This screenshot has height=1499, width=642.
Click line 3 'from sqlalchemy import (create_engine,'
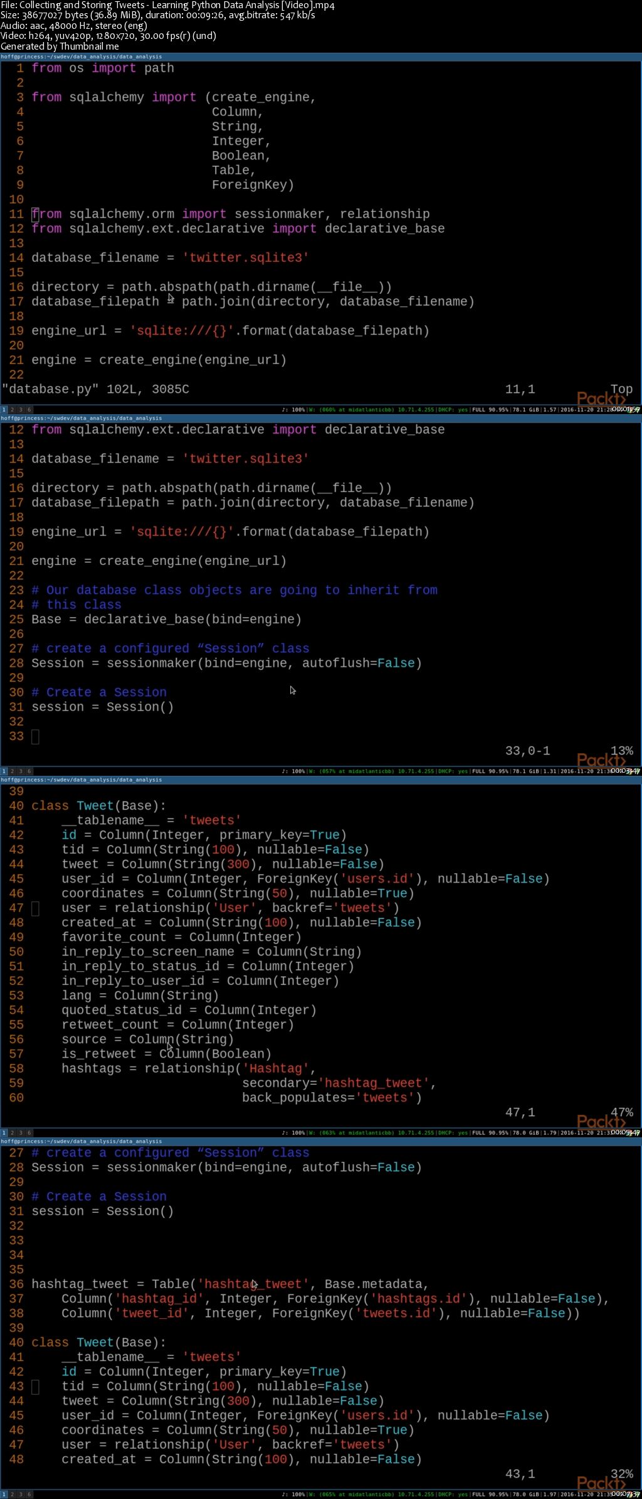(x=174, y=97)
